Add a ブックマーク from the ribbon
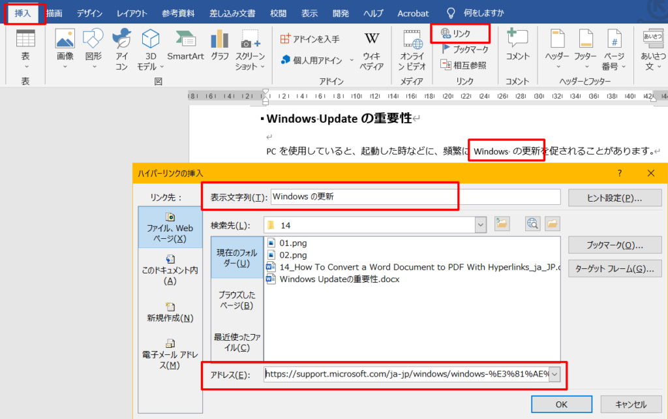Screen dimensions: 668x419 (x=464, y=50)
